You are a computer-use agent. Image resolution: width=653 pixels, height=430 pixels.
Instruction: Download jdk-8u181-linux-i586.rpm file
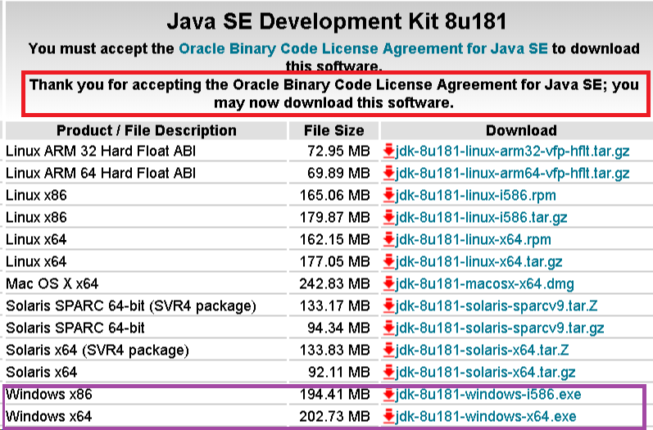point(475,195)
